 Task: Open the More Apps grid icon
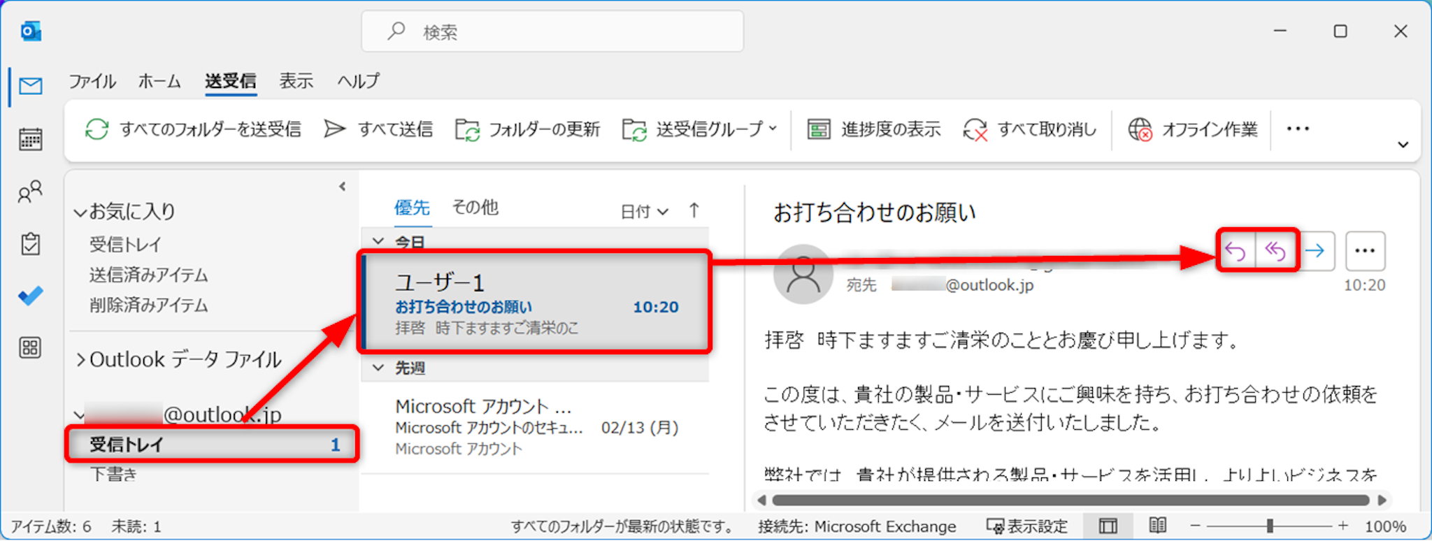point(31,347)
